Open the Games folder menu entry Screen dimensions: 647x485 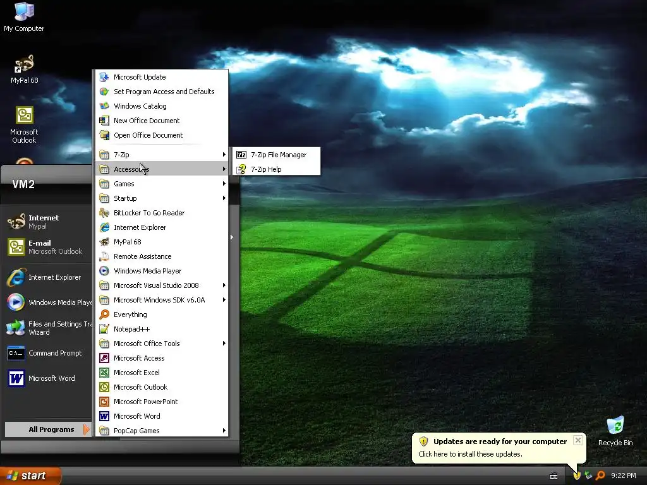click(162, 184)
